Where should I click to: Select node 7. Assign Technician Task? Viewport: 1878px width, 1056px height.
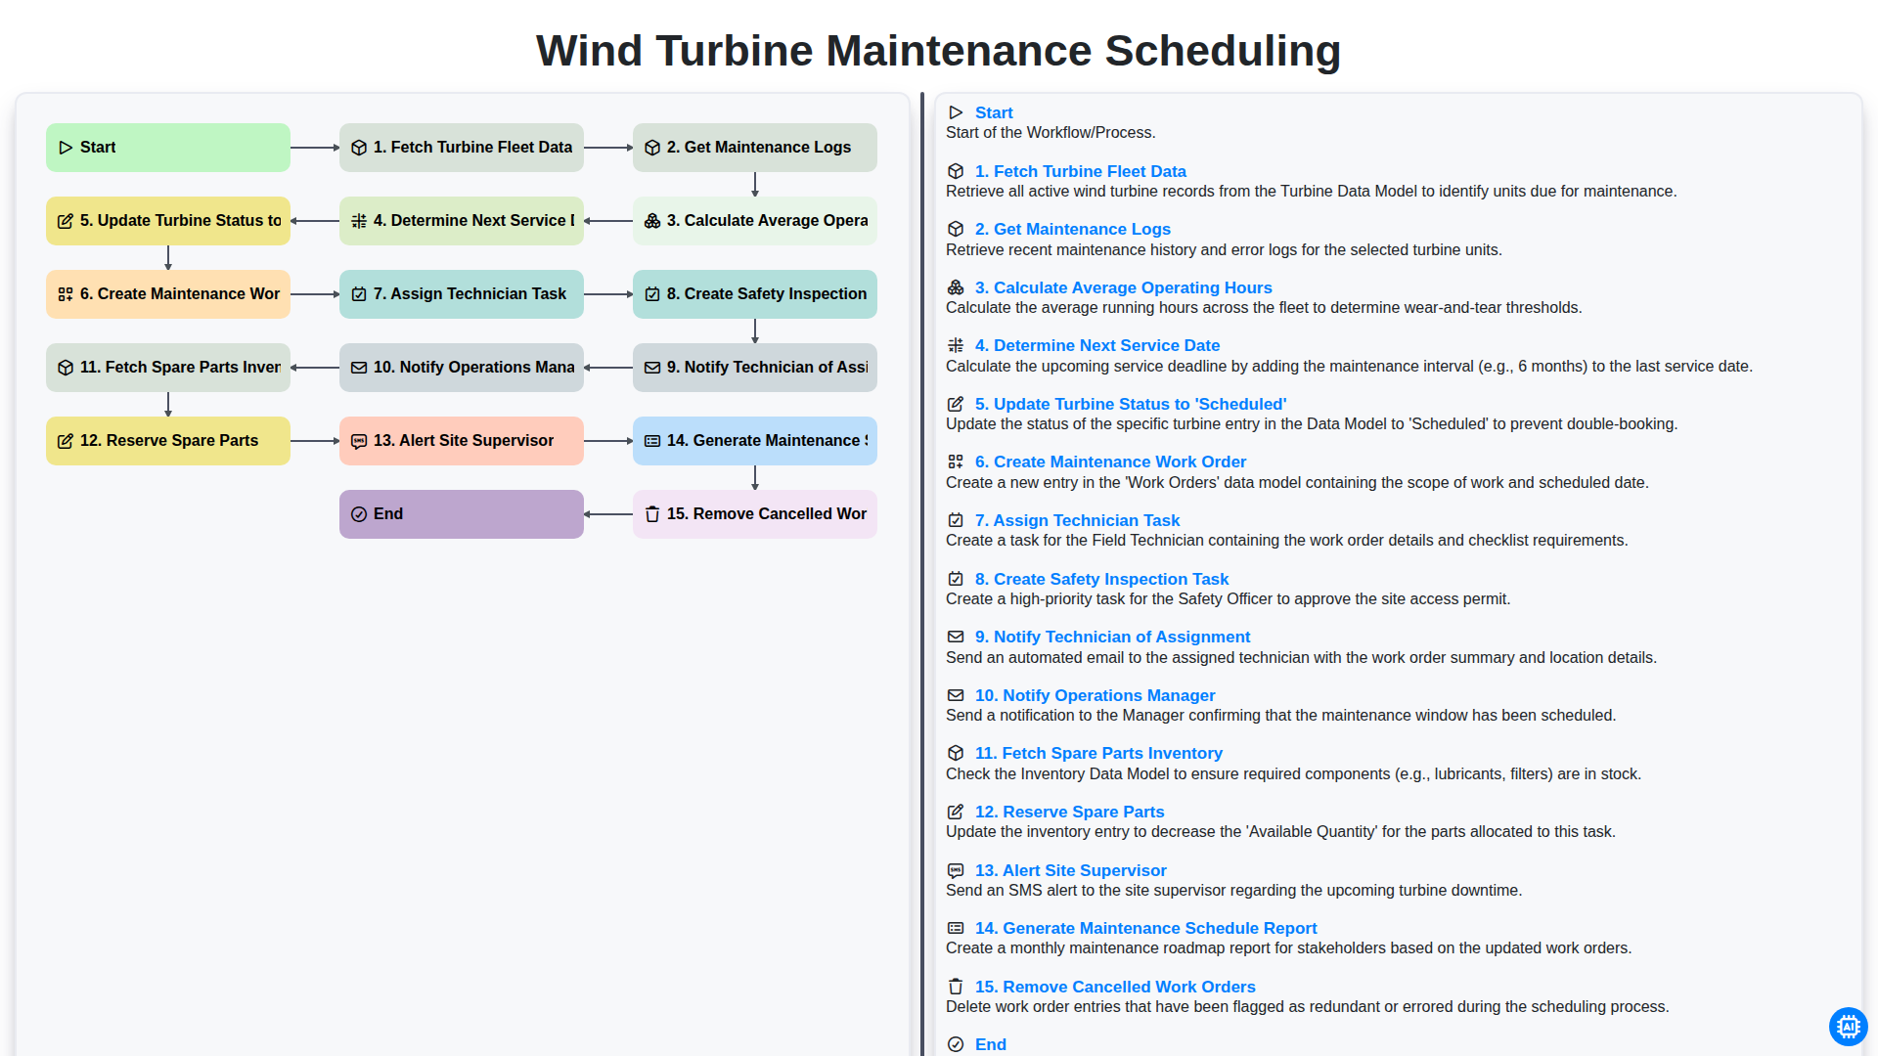[462, 294]
